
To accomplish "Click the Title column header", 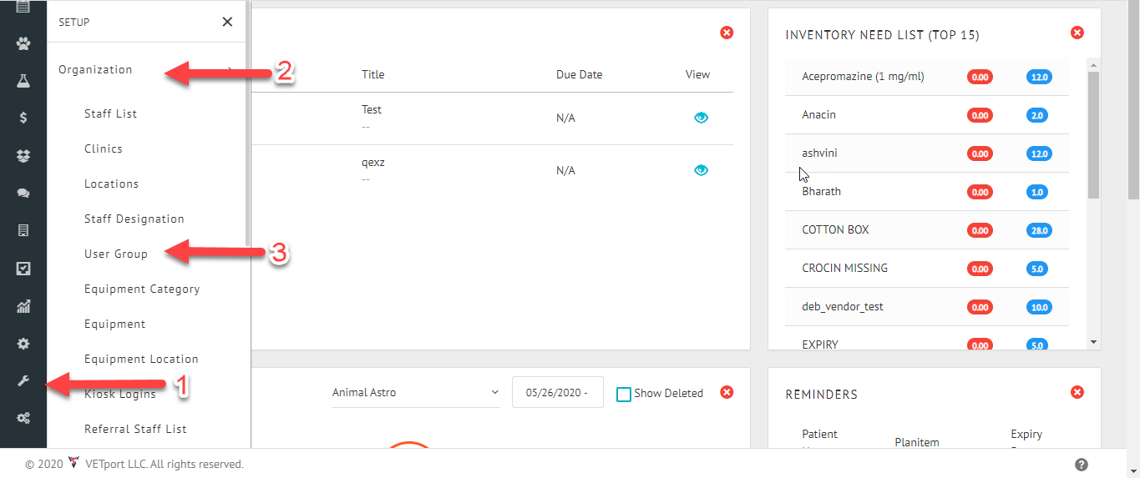I will (373, 74).
